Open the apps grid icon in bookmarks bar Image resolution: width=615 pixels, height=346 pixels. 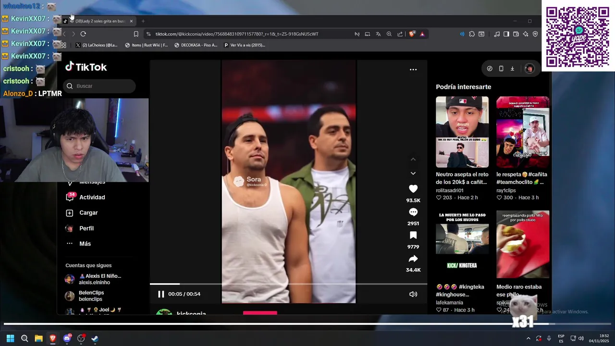click(x=63, y=45)
